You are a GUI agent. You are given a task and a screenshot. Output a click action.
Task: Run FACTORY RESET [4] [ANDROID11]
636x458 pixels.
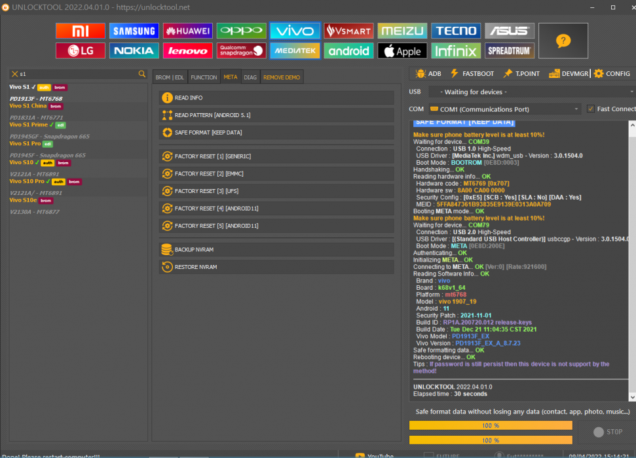click(x=276, y=208)
